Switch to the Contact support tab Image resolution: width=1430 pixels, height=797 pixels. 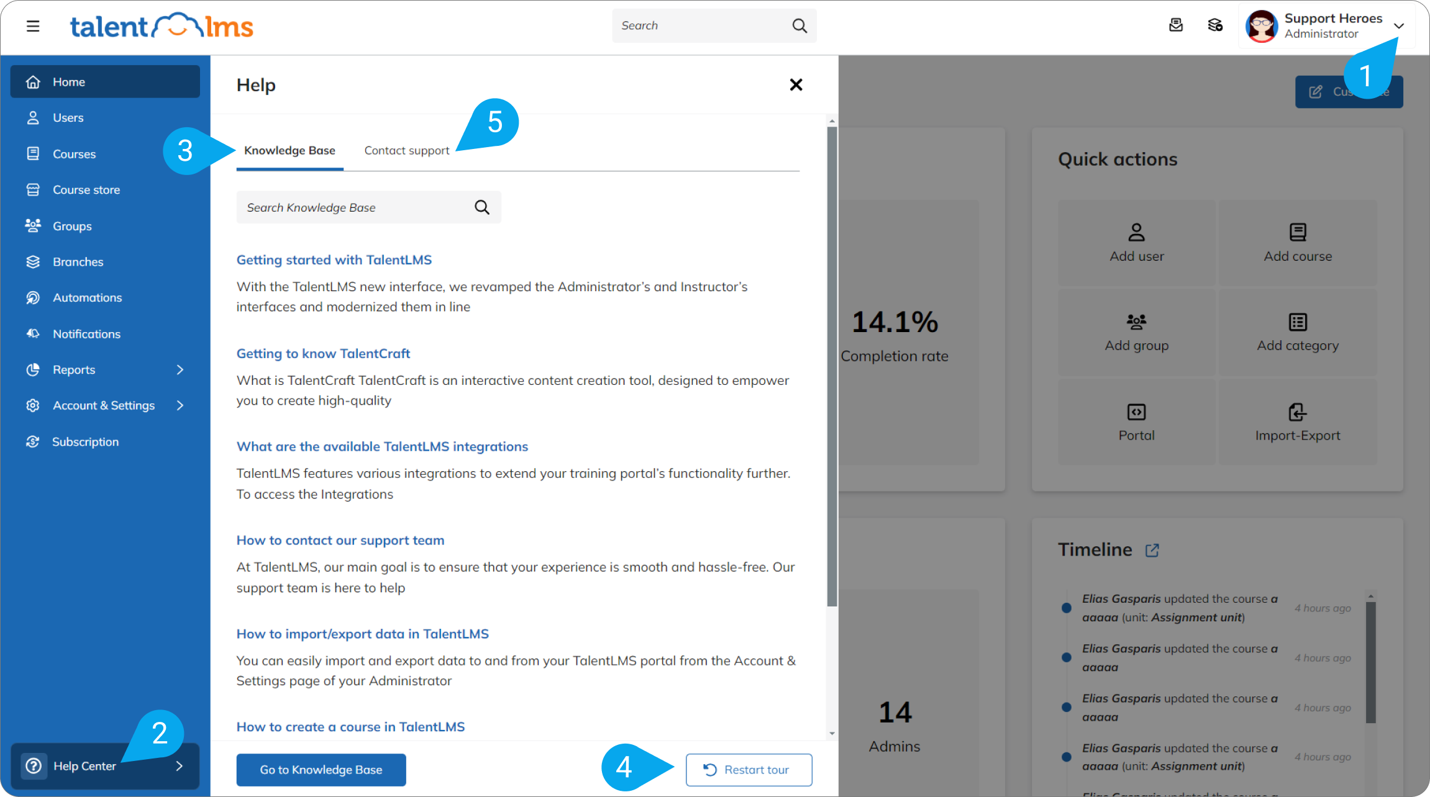407,151
